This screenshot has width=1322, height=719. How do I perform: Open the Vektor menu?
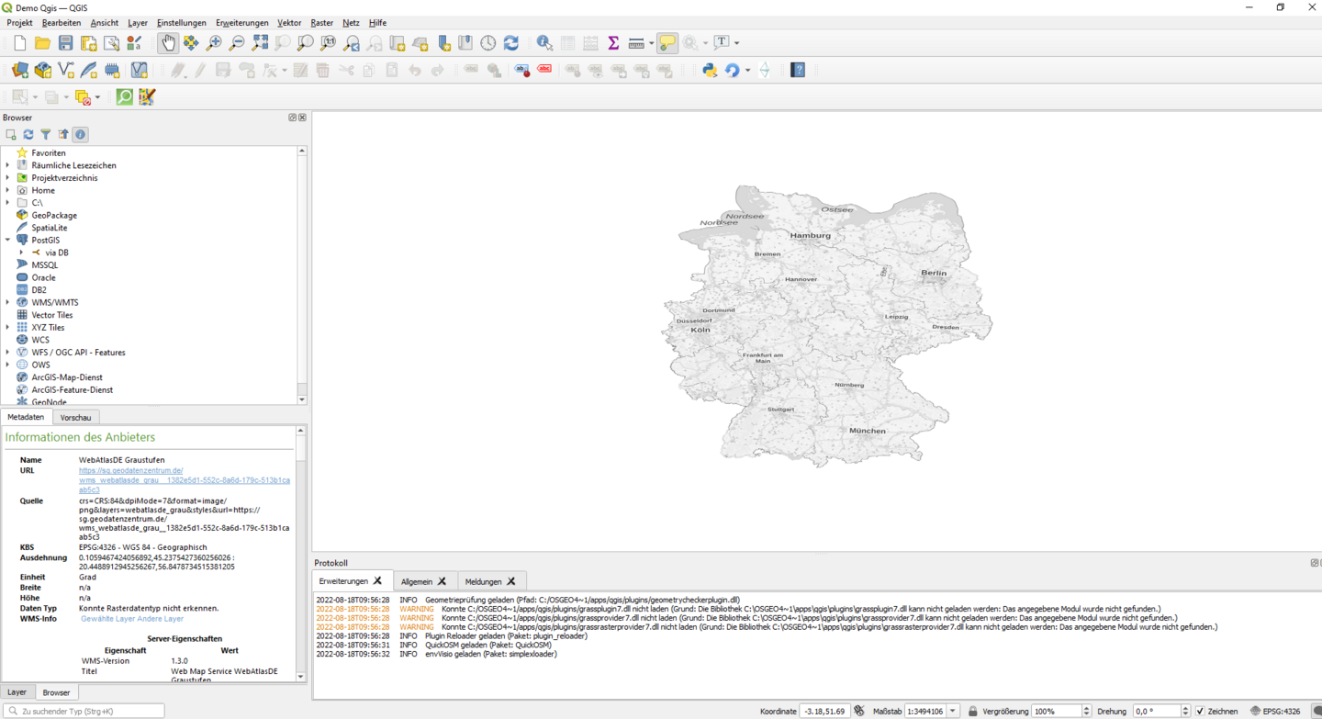pos(289,23)
